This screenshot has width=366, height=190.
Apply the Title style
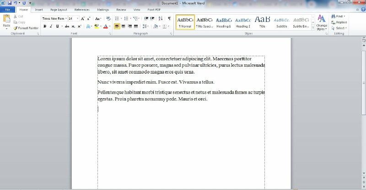[262, 22]
